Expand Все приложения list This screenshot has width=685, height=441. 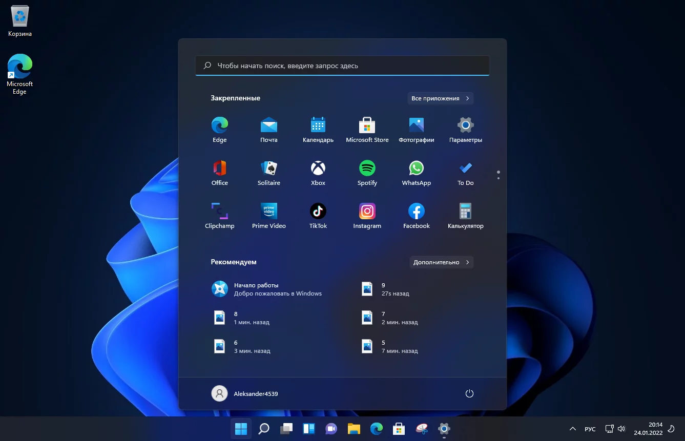click(441, 98)
